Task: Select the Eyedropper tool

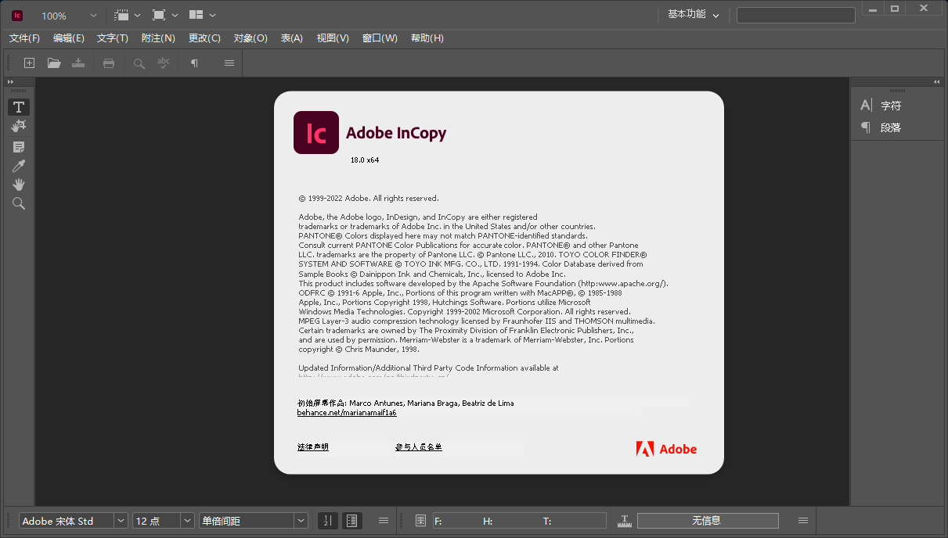Action: coord(19,166)
